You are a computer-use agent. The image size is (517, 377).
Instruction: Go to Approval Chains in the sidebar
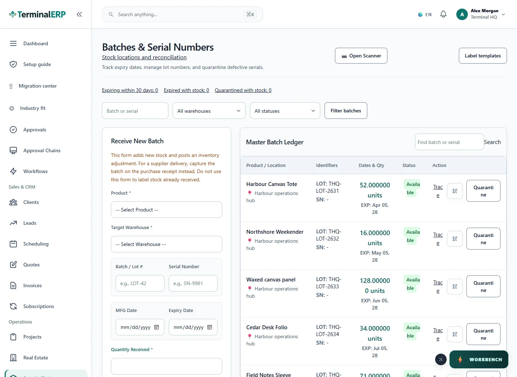[42, 150]
